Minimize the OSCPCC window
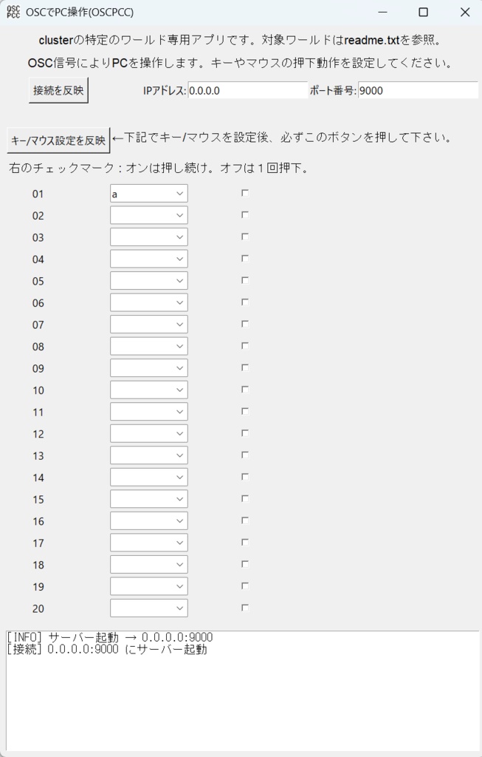482x757 pixels. pos(382,13)
